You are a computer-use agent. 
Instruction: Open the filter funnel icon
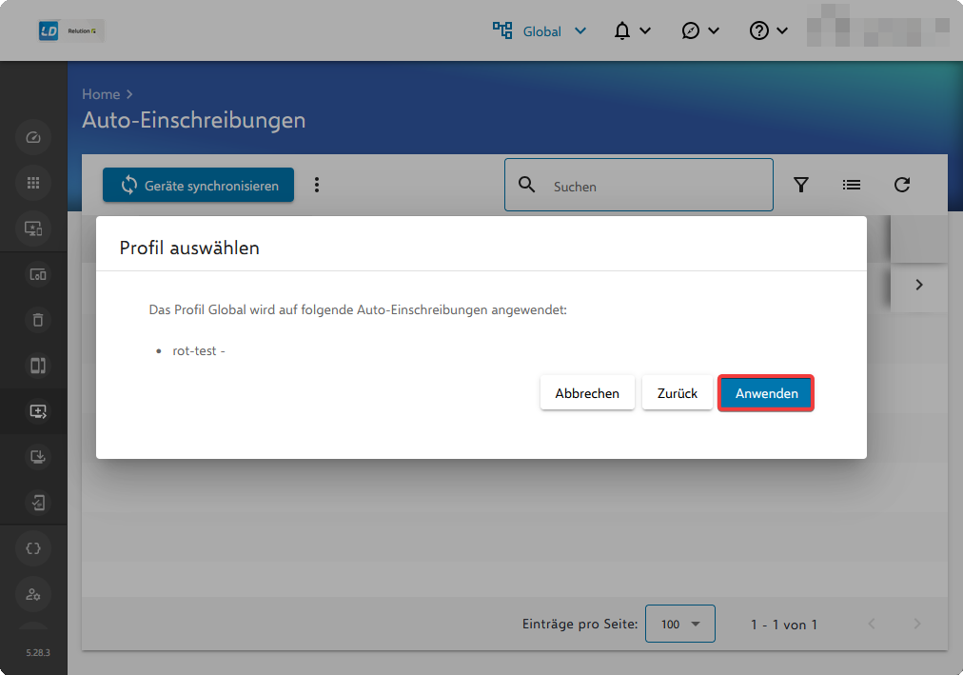801,185
